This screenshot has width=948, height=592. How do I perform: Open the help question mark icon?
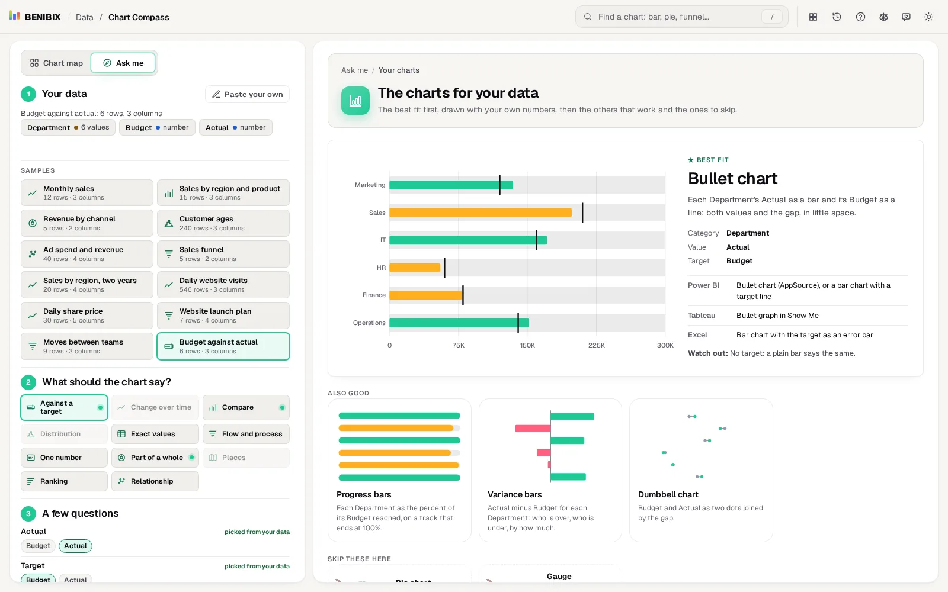point(860,17)
